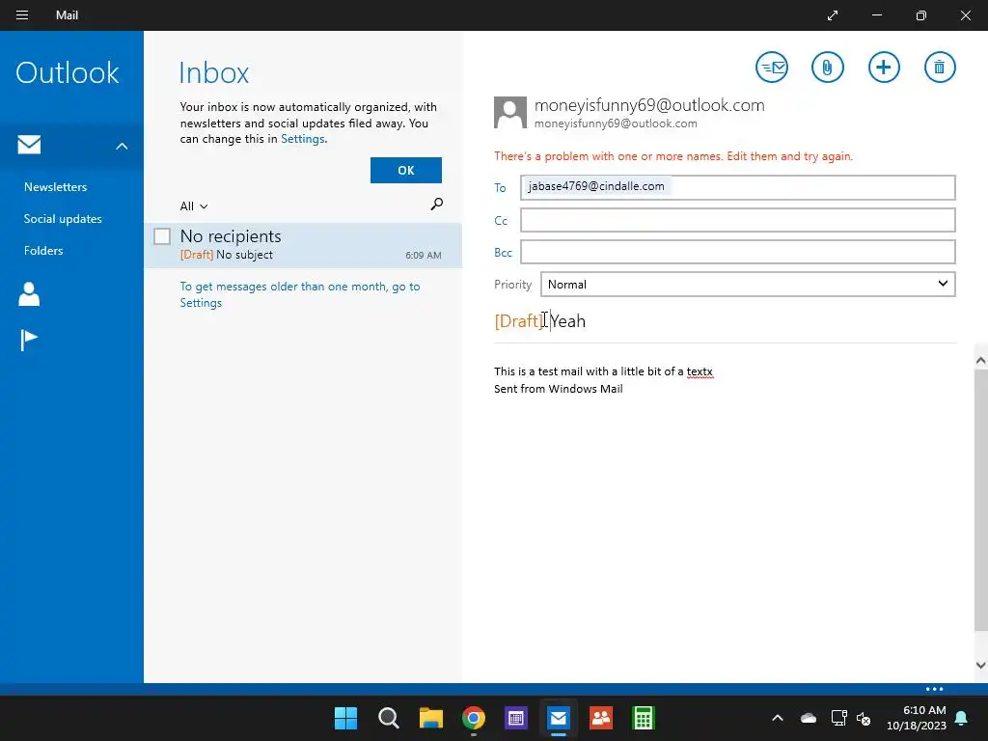Show hidden tray icons chevron

(778, 718)
